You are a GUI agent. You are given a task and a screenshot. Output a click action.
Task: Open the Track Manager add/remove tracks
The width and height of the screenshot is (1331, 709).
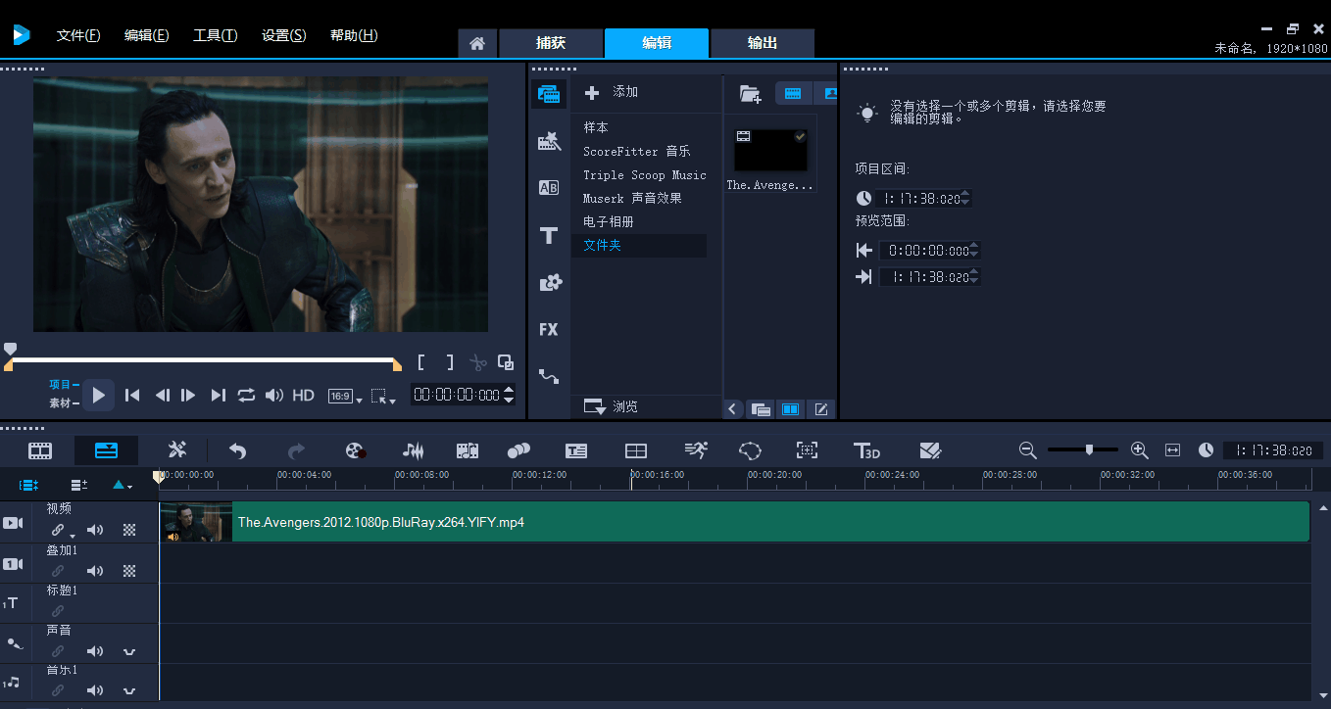(79, 484)
